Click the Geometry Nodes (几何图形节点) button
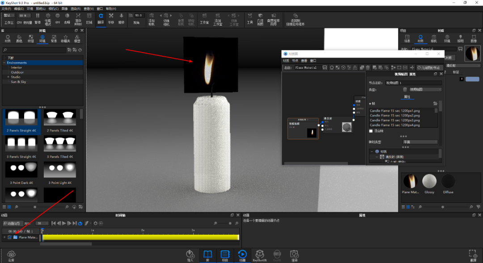This screenshot has width=483, height=263. 430,68
